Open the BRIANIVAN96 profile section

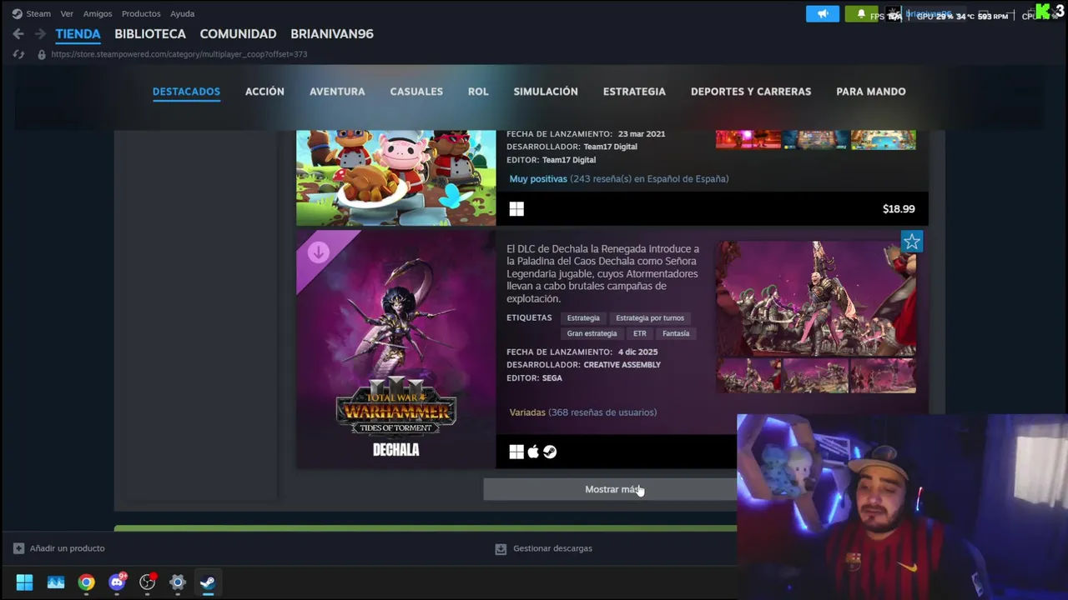tap(332, 34)
